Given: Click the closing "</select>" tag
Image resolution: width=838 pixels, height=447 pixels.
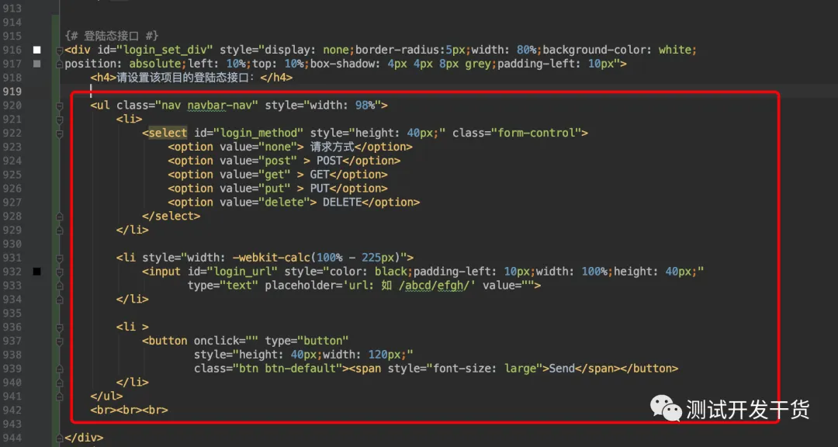Looking at the screenshot, I should point(171,217).
